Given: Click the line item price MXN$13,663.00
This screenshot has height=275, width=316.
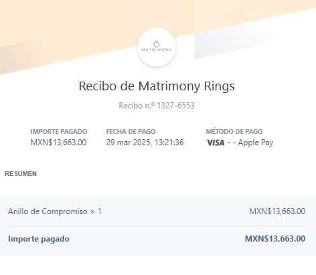Looking at the screenshot, I should tap(277, 211).
